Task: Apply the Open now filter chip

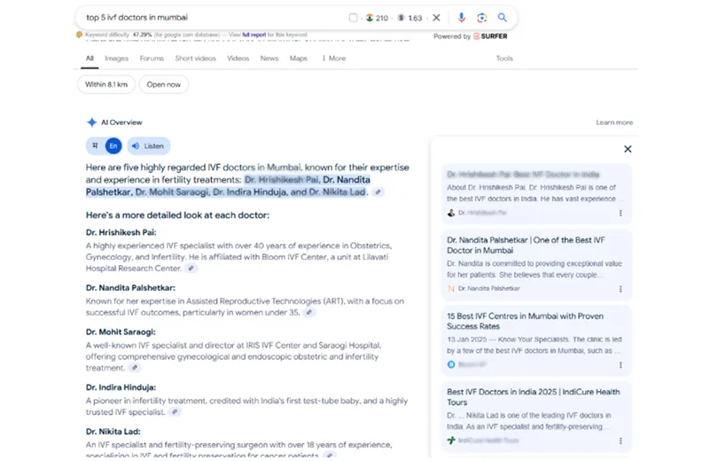Action: [x=164, y=84]
